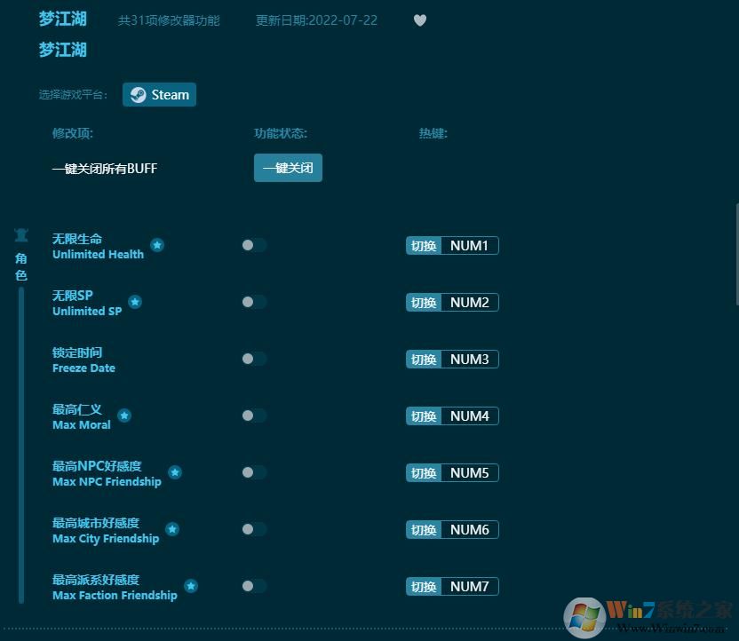Star the Unlimited SP cheat
Image resolution: width=739 pixels, height=641 pixels.
coord(135,302)
